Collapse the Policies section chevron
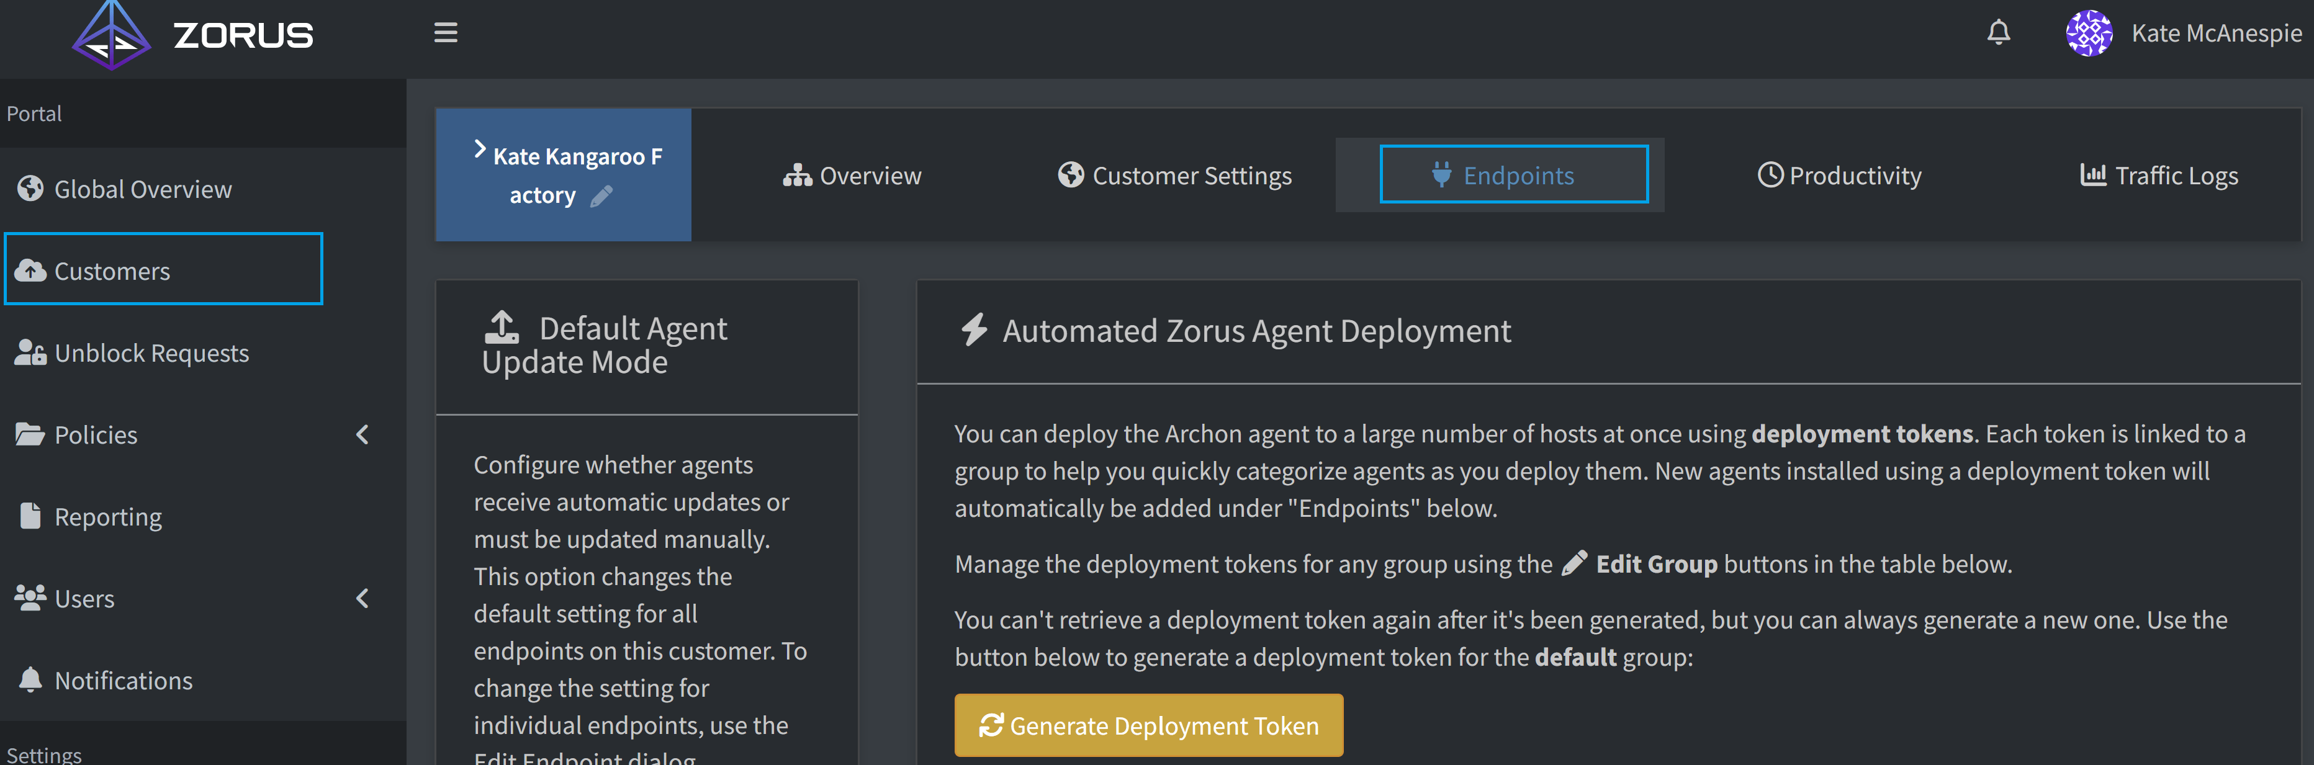2314x765 pixels. click(x=362, y=434)
